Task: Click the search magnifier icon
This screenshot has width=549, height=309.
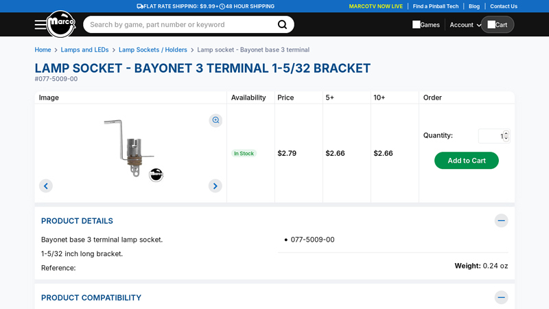Action: point(282,25)
